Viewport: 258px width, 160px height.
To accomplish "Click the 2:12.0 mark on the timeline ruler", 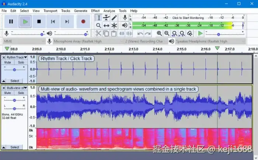I will pos(109,49).
